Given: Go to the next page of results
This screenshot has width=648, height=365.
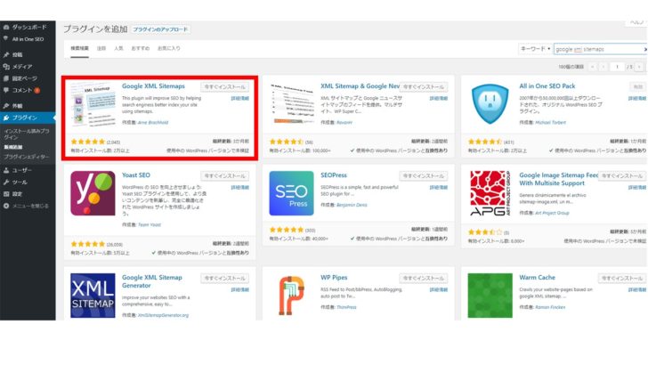Looking at the screenshot, I should point(639,67).
